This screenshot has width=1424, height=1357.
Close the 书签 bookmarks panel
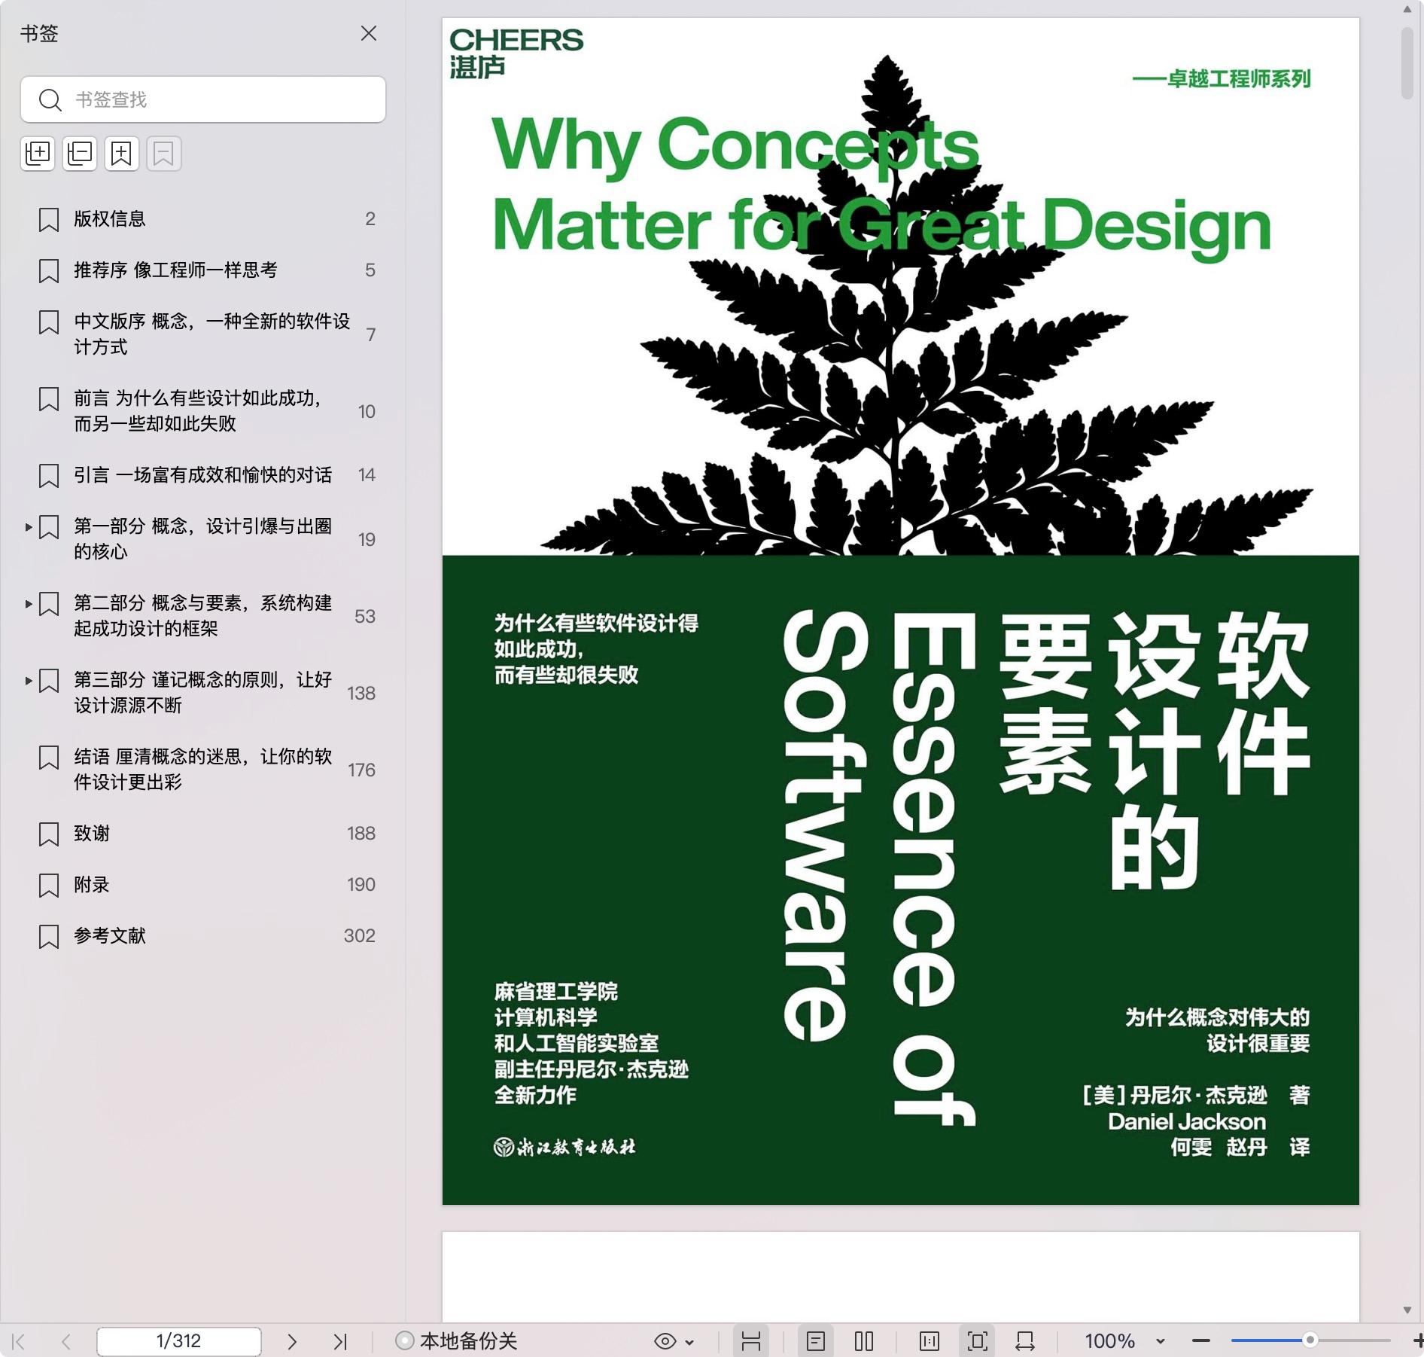369,34
